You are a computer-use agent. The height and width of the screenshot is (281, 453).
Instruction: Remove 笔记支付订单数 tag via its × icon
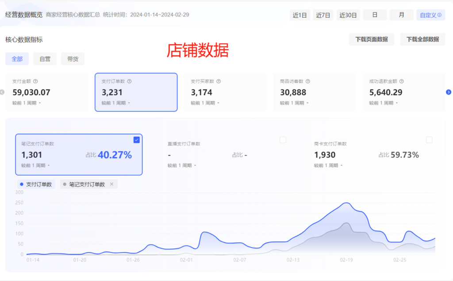(113, 183)
